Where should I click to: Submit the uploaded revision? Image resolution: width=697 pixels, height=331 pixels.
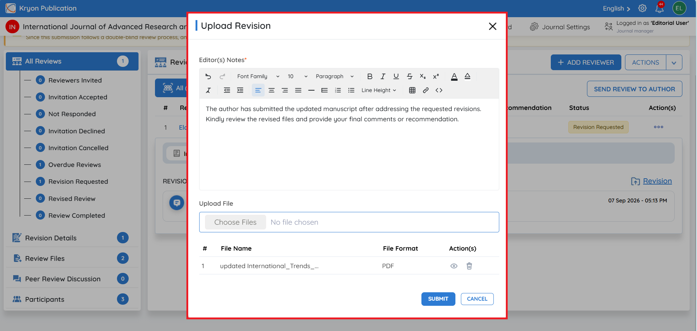[438, 299]
